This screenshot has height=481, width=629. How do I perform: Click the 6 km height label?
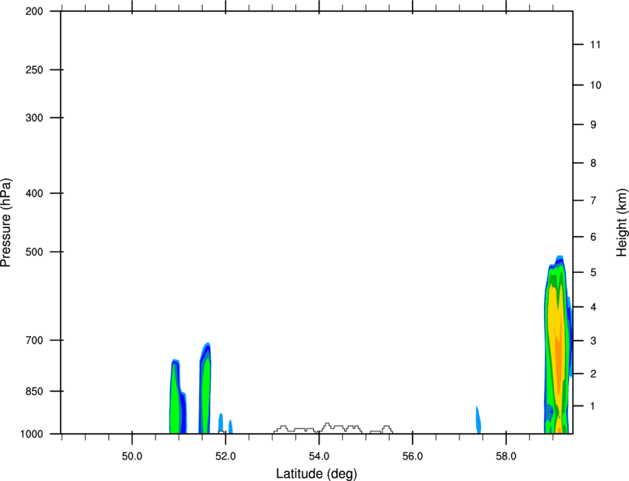point(593,237)
